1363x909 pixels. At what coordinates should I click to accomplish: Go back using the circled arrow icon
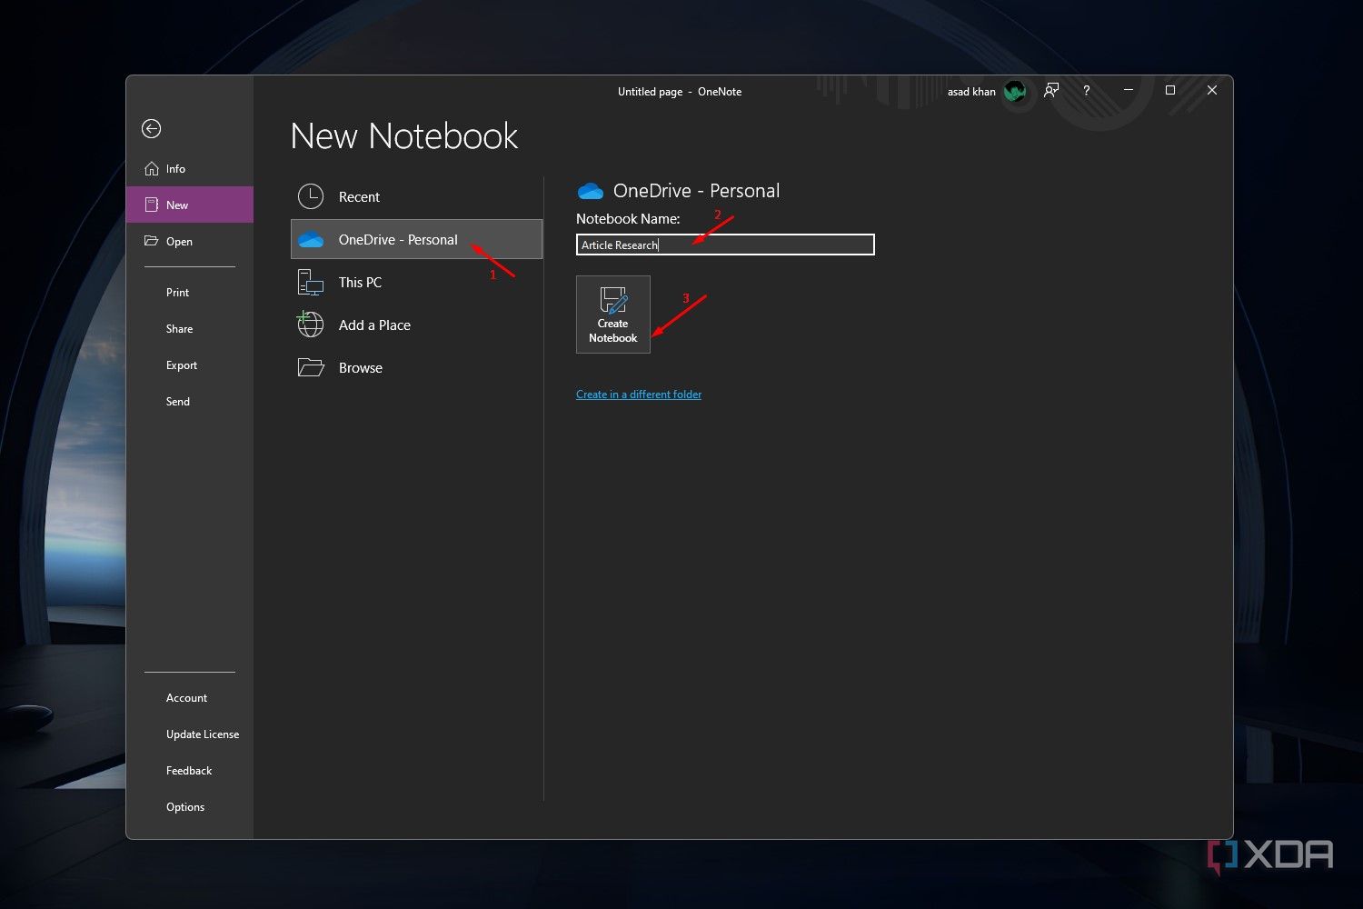tap(152, 129)
